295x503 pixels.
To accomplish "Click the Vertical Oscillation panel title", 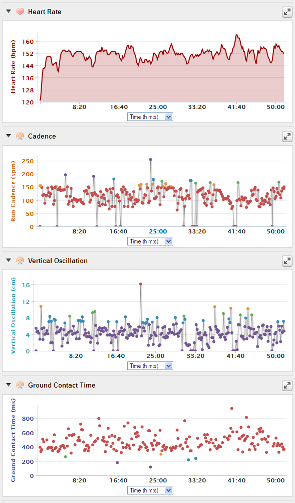I will click(x=58, y=261).
